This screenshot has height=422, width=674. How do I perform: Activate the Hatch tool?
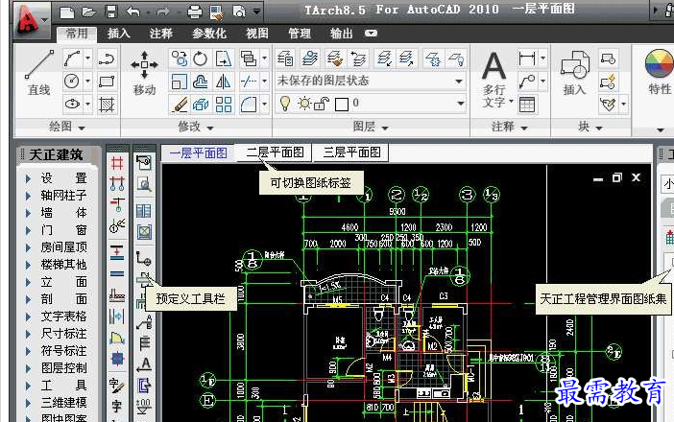[107, 104]
